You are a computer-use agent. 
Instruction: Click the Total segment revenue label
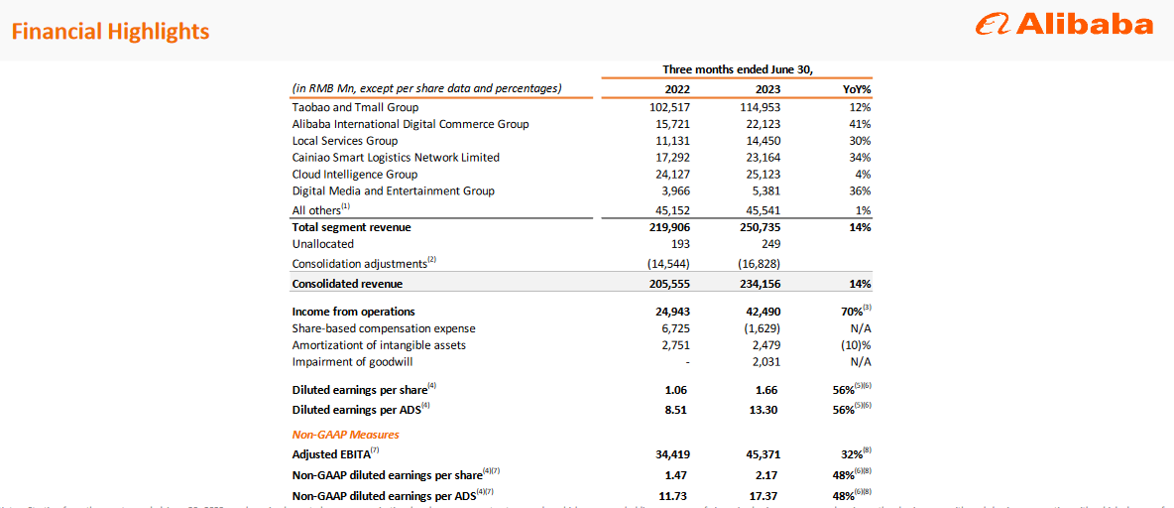352,227
